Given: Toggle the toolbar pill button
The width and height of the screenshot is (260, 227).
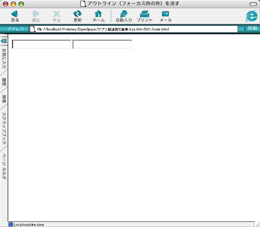Looking at the screenshot, I should pos(253,4).
